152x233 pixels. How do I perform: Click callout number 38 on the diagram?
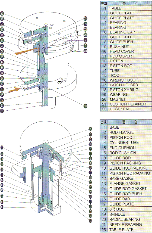pos(2,111)
